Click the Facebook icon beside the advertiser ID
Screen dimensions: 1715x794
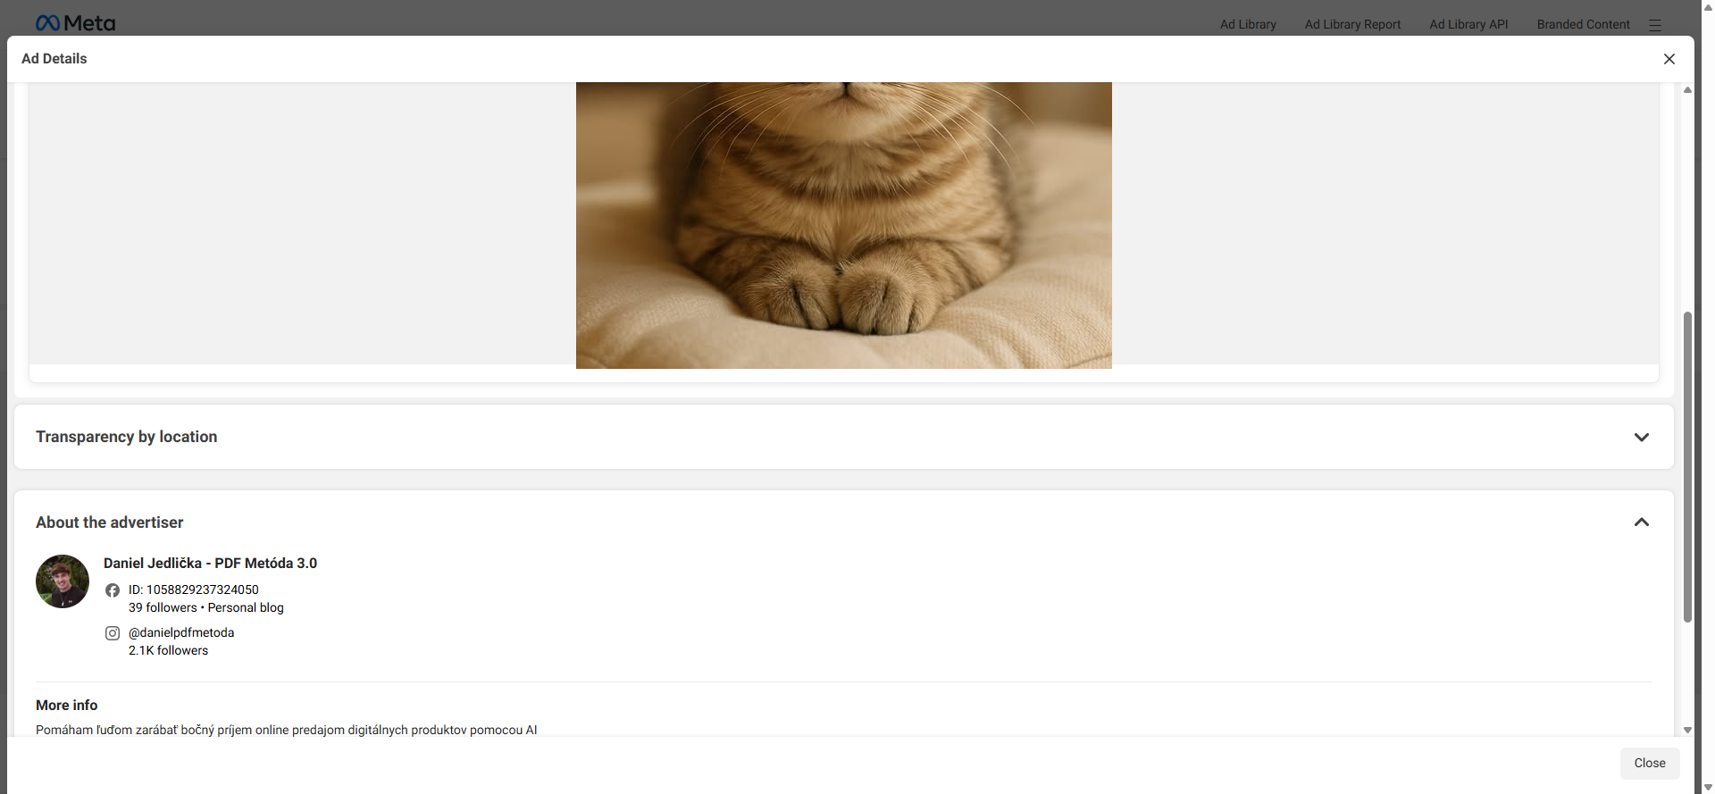(113, 590)
